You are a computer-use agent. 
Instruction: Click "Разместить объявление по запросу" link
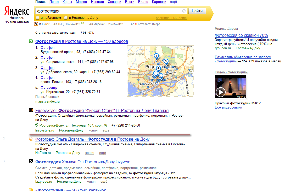coord(243,57)
